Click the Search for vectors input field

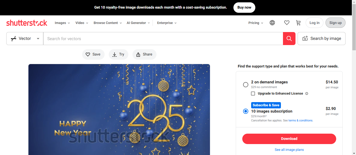click(163, 39)
